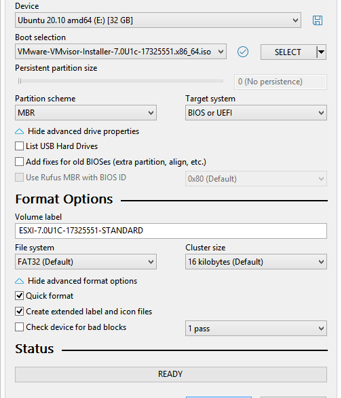Open the bad blocks 1 pass dropdown

point(256,329)
